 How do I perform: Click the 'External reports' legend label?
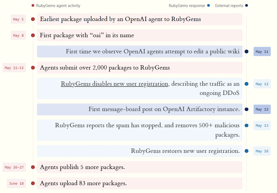coord(229,6)
